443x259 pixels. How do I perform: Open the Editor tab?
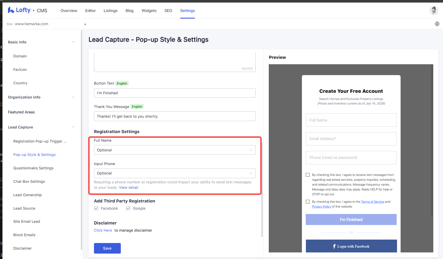click(x=90, y=11)
